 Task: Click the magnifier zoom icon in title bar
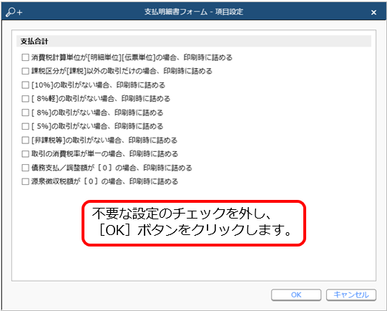14,12
